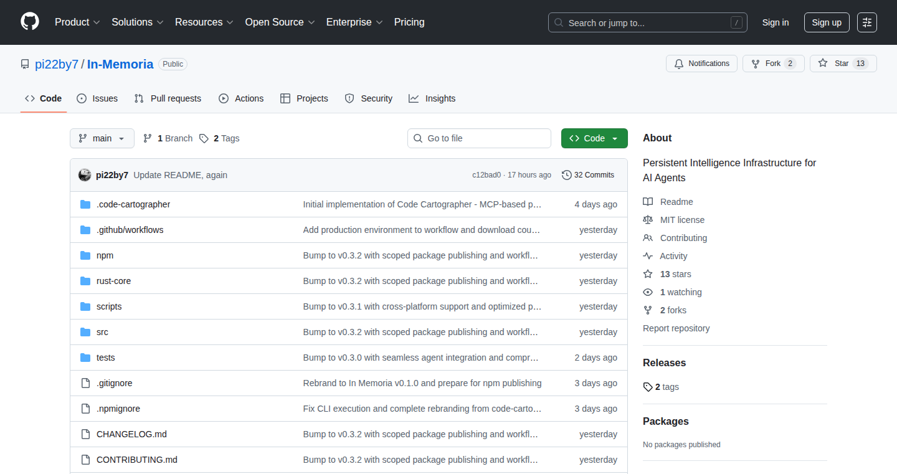
Task: Click the Public visibility badge
Action: tap(173, 64)
